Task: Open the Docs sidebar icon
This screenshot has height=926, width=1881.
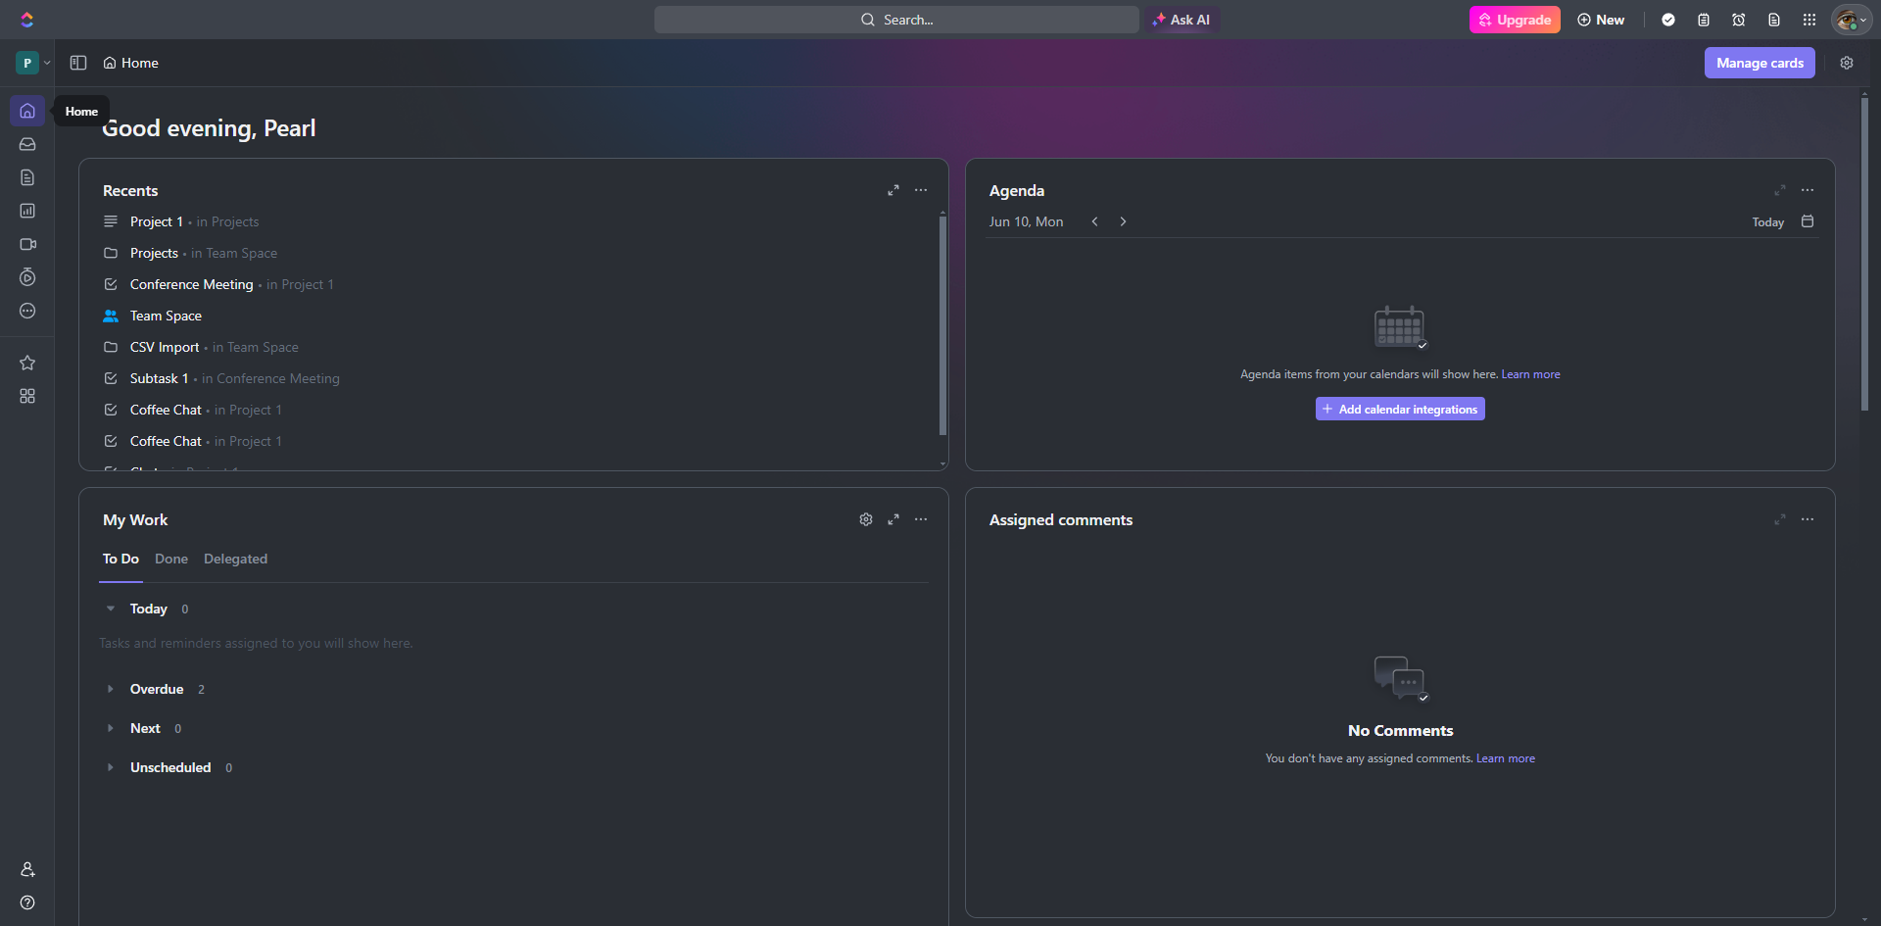Action: point(27,177)
